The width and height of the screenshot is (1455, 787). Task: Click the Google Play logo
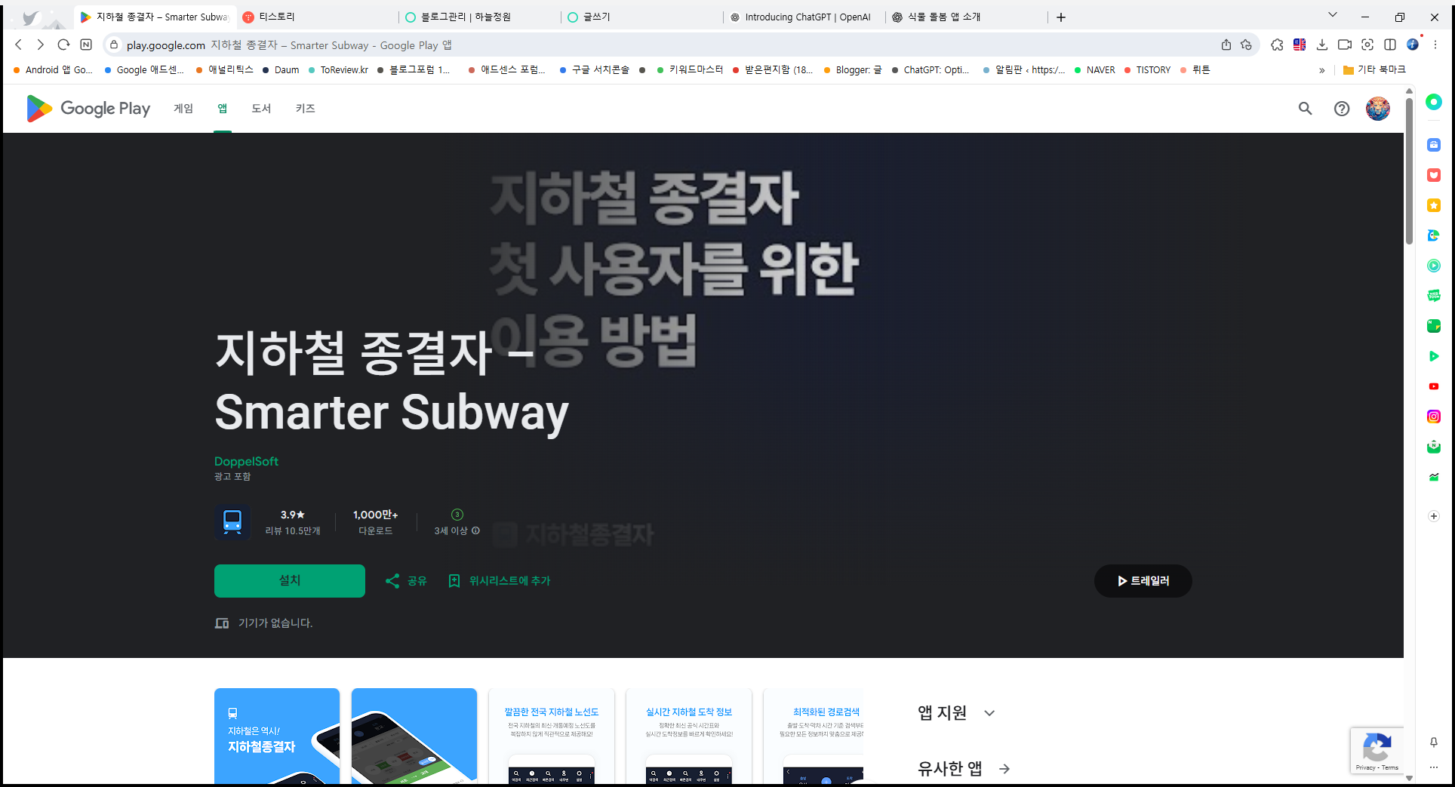88,109
